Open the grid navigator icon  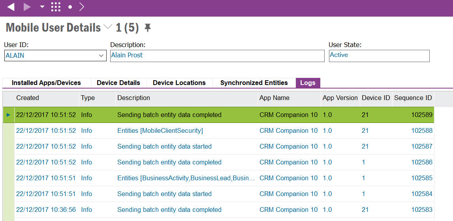[56, 7]
